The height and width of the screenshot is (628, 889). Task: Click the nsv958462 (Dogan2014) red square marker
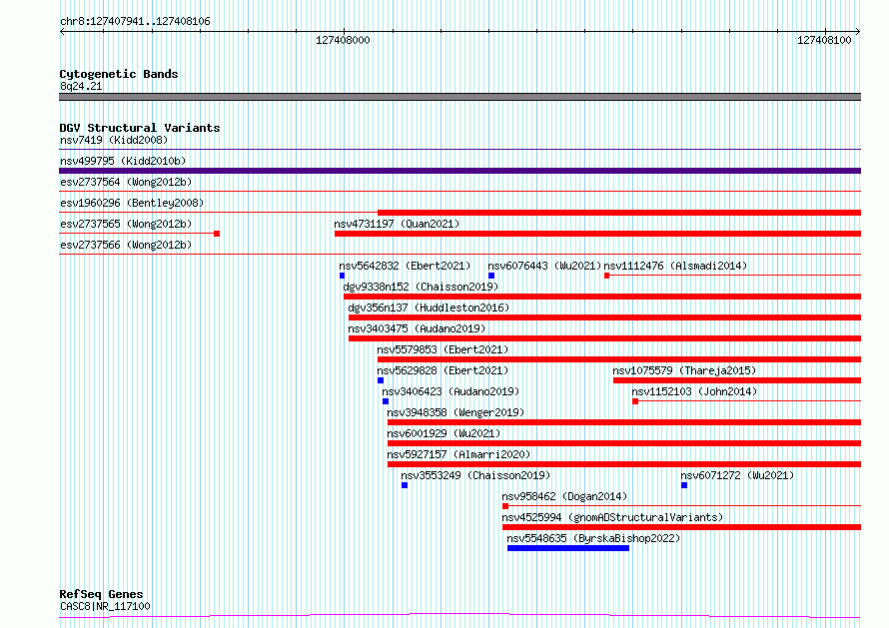(505, 506)
